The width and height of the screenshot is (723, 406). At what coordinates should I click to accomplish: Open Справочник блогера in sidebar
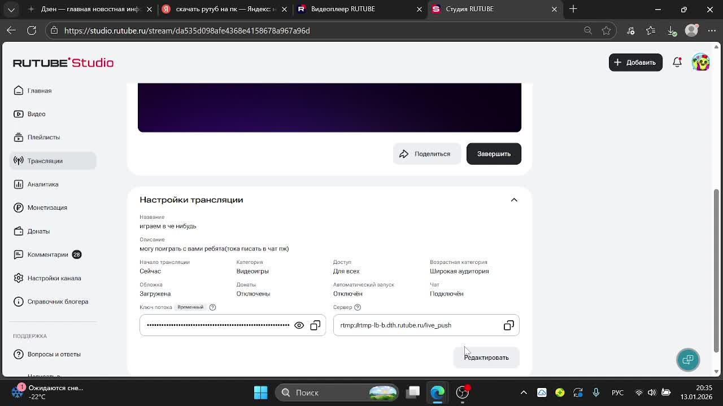[x=53, y=302]
